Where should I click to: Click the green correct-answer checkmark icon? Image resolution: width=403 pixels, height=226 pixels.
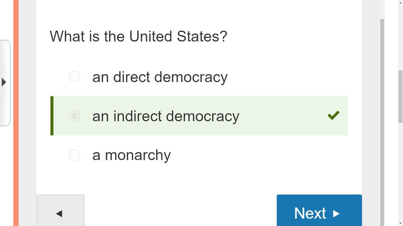pyautogui.click(x=333, y=115)
